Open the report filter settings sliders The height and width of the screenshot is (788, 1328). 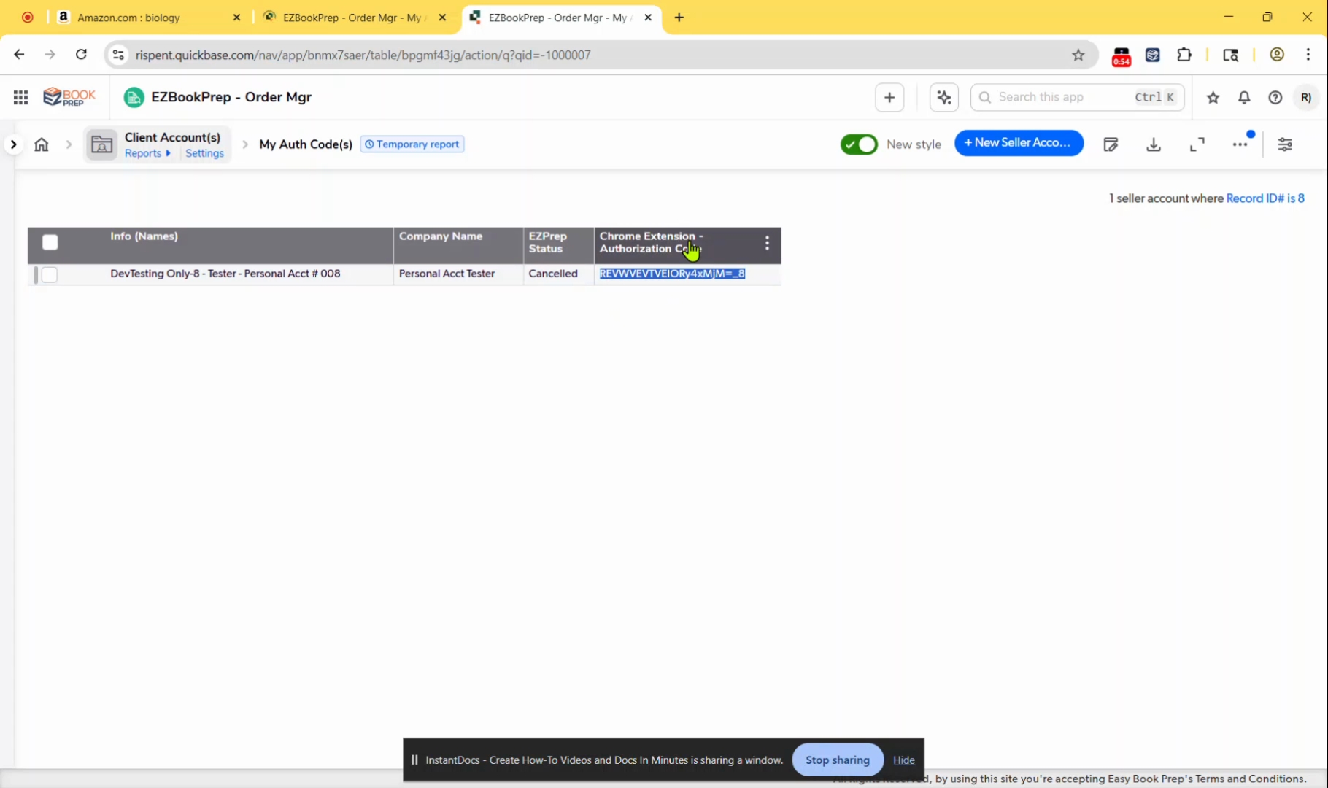click(1286, 144)
